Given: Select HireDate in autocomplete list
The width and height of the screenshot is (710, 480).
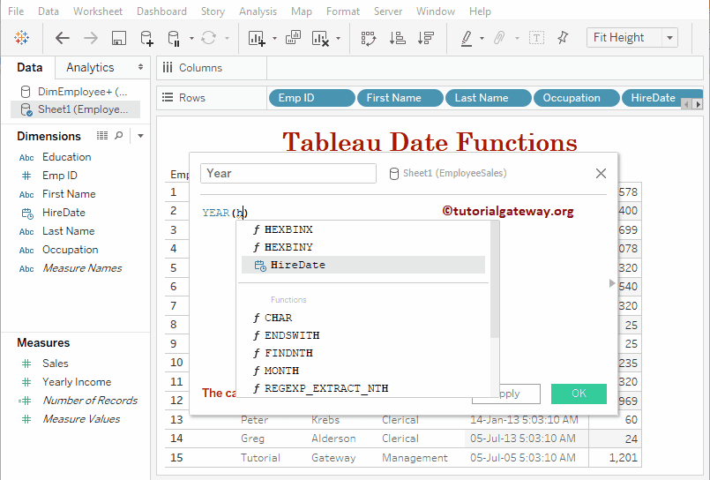Looking at the screenshot, I should pyautogui.click(x=363, y=265).
